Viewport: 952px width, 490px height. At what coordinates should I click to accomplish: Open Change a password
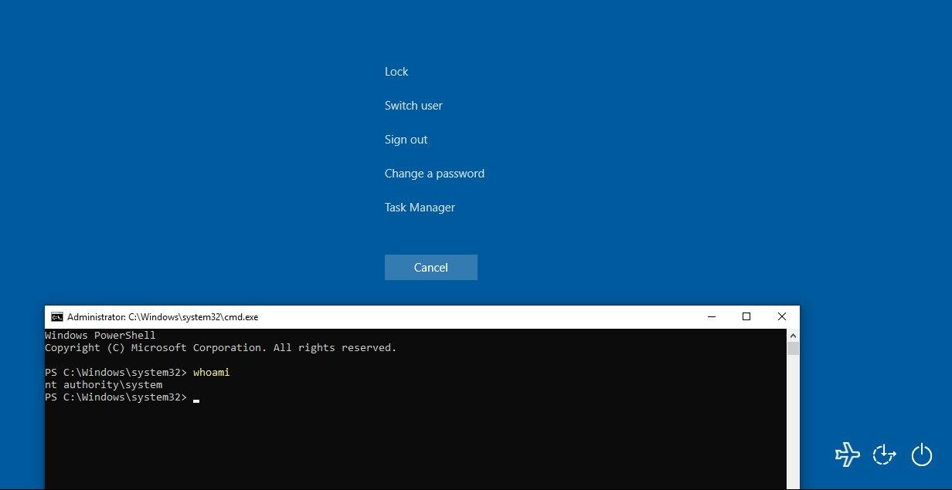[x=434, y=173]
